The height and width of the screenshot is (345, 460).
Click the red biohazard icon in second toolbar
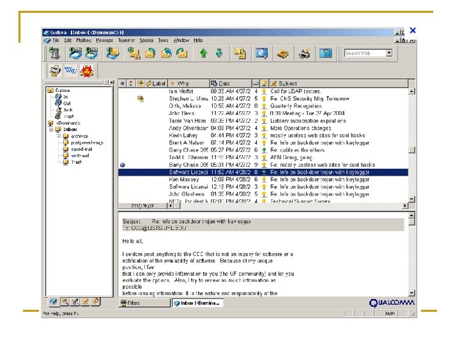[x=87, y=71]
